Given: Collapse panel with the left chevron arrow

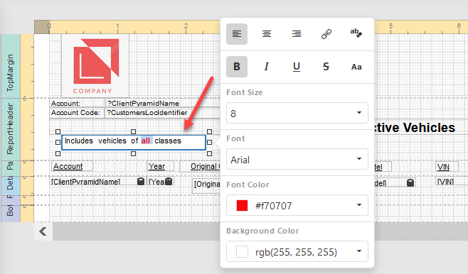Looking at the screenshot, I should point(43,231).
